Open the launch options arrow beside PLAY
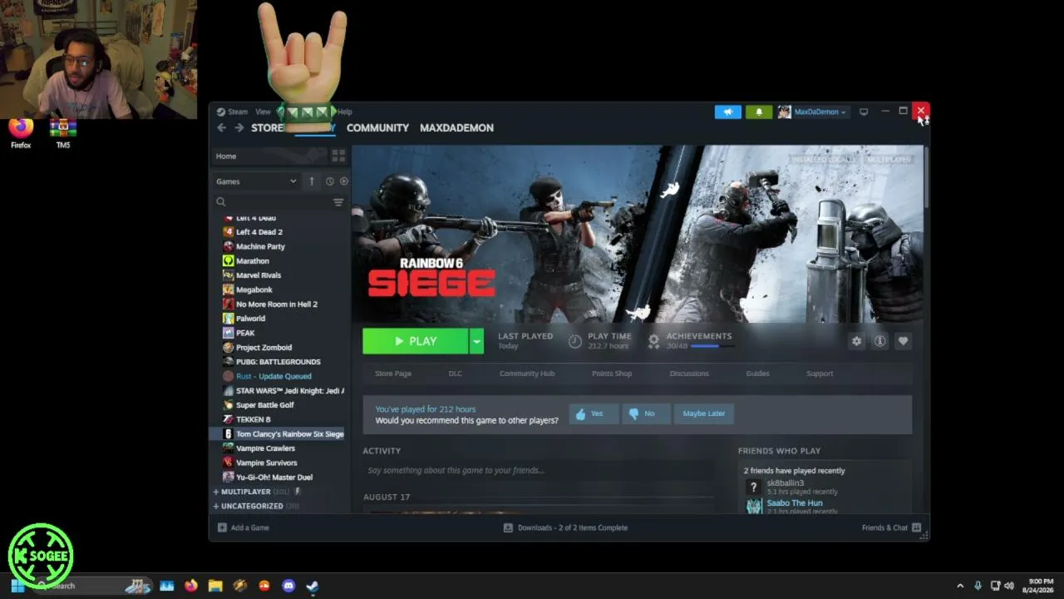The width and height of the screenshot is (1064, 599). 476,341
